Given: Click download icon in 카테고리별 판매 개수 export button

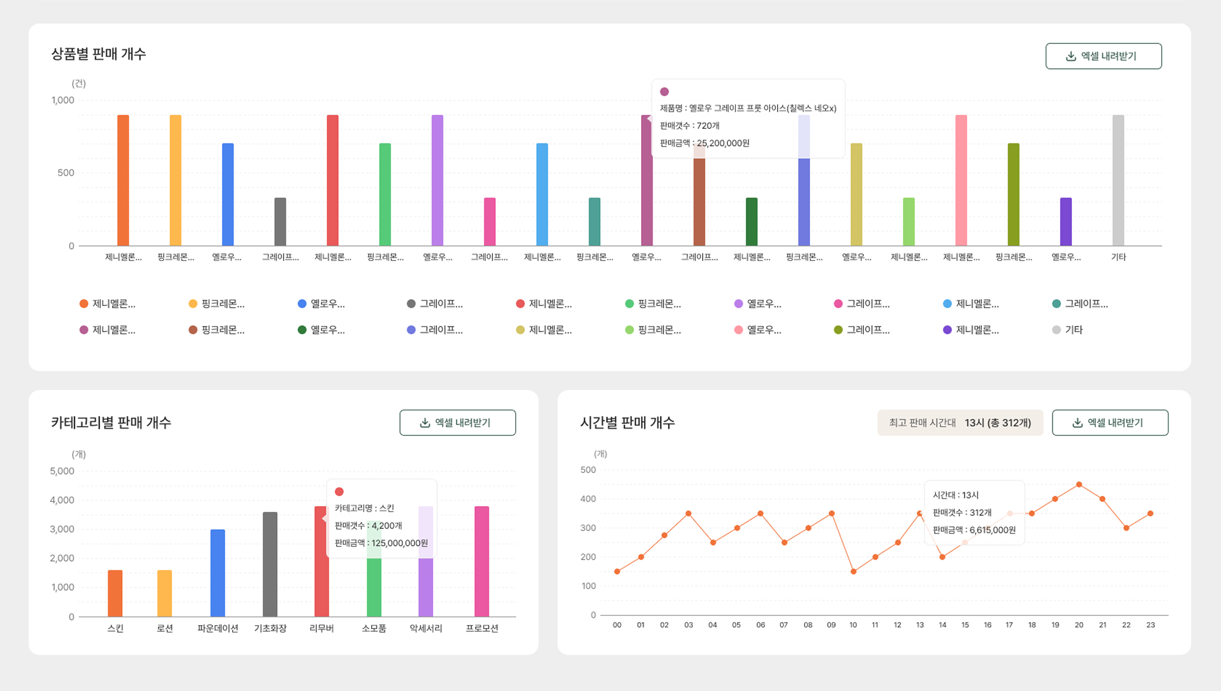Looking at the screenshot, I should 425,423.
